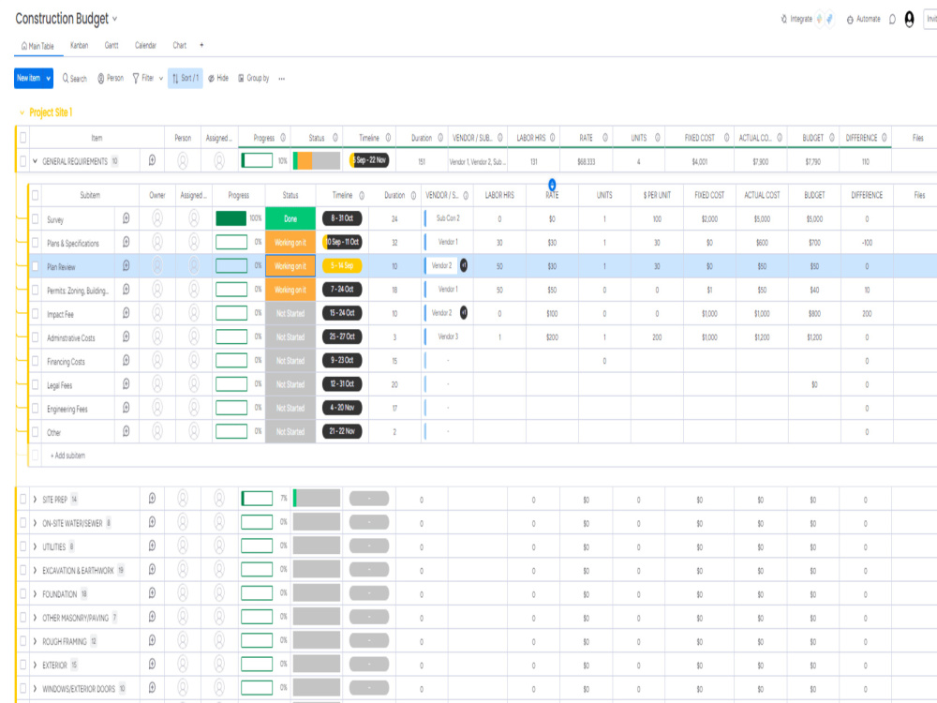Click the user avatar in header

[x=909, y=19]
